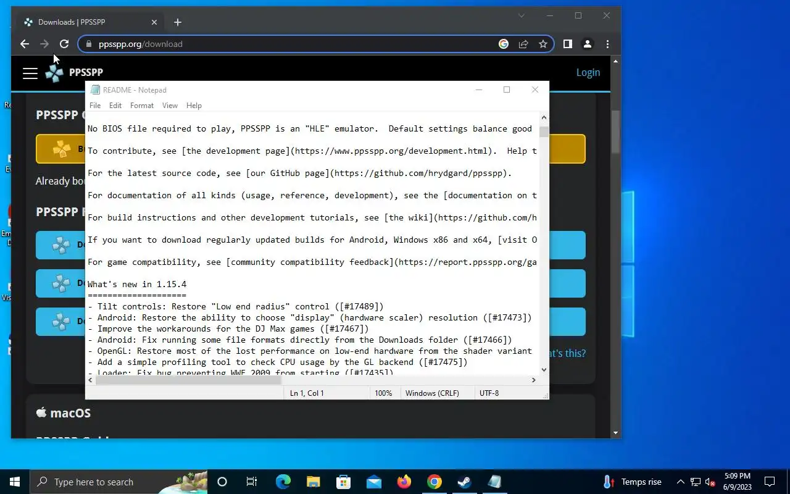Open the Windows notification center
This screenshot has height=494, width=790.
pos(770,482)
